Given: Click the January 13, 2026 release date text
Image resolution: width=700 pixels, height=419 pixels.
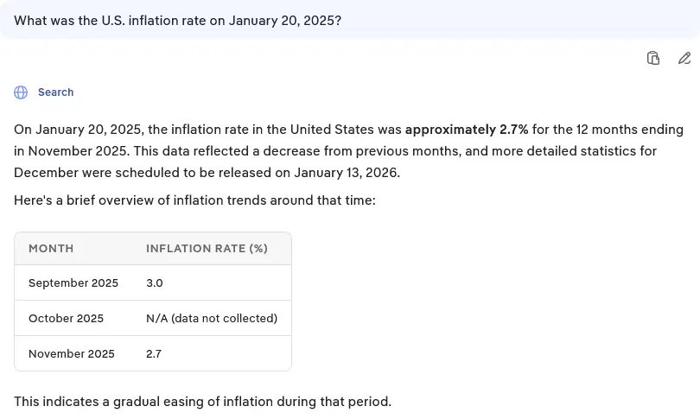Looking at the screenshot, I should click(x=346, y=172).
